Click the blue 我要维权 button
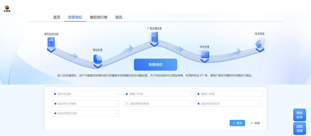 (155, 65)
